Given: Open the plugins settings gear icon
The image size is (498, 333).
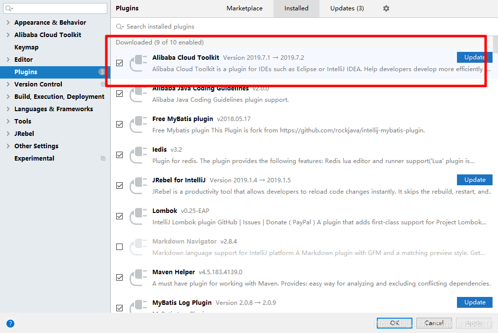Looking at the screenshot, I should click(386, 8).
